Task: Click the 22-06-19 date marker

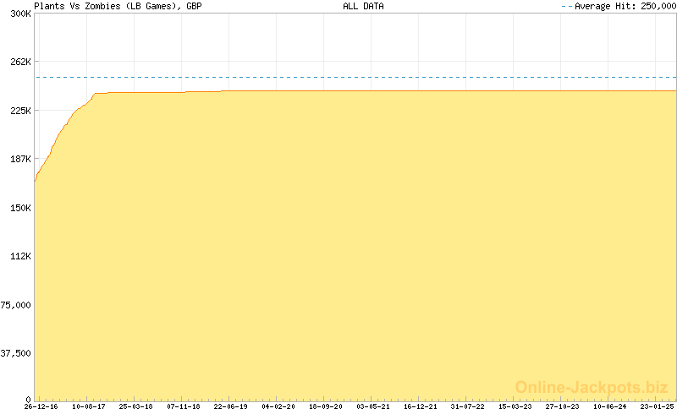Action: [230, 406]
